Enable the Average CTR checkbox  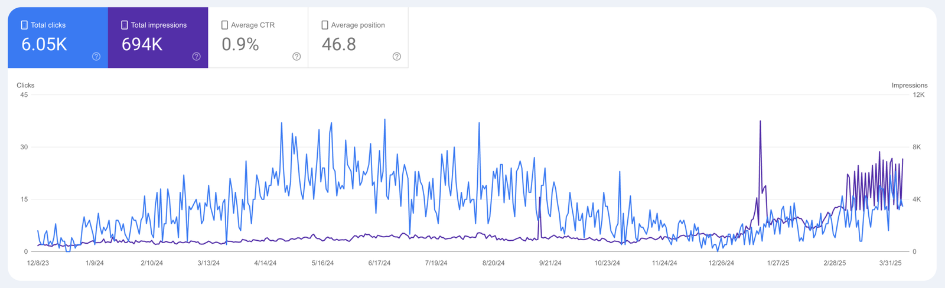point(224,25)
